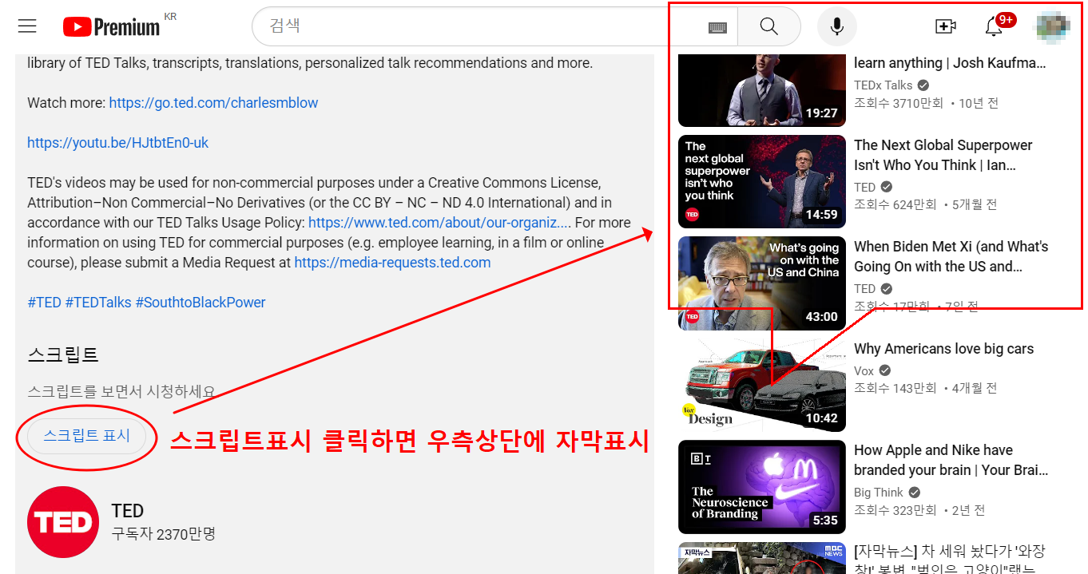The height and width of the screenshot is (574, 1088).
Task: Click the TEDx Talks channel name
Action: (884, 85)
